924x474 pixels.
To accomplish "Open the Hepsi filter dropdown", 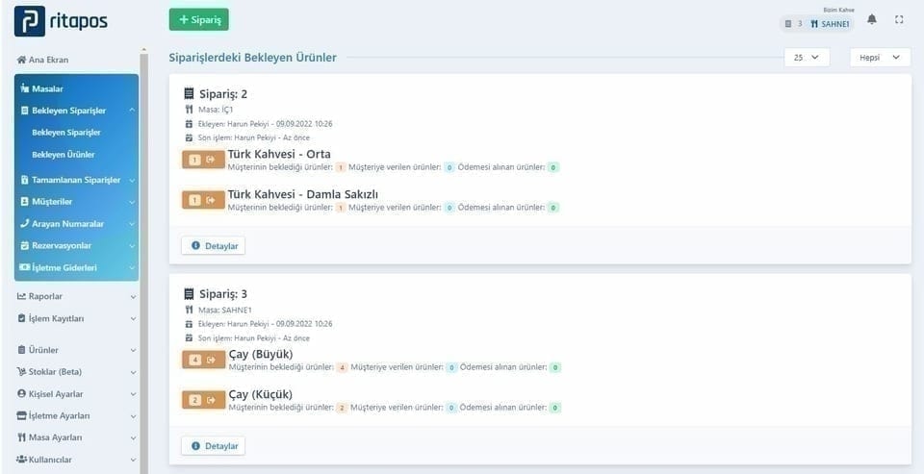I will (x=880, y=58).
